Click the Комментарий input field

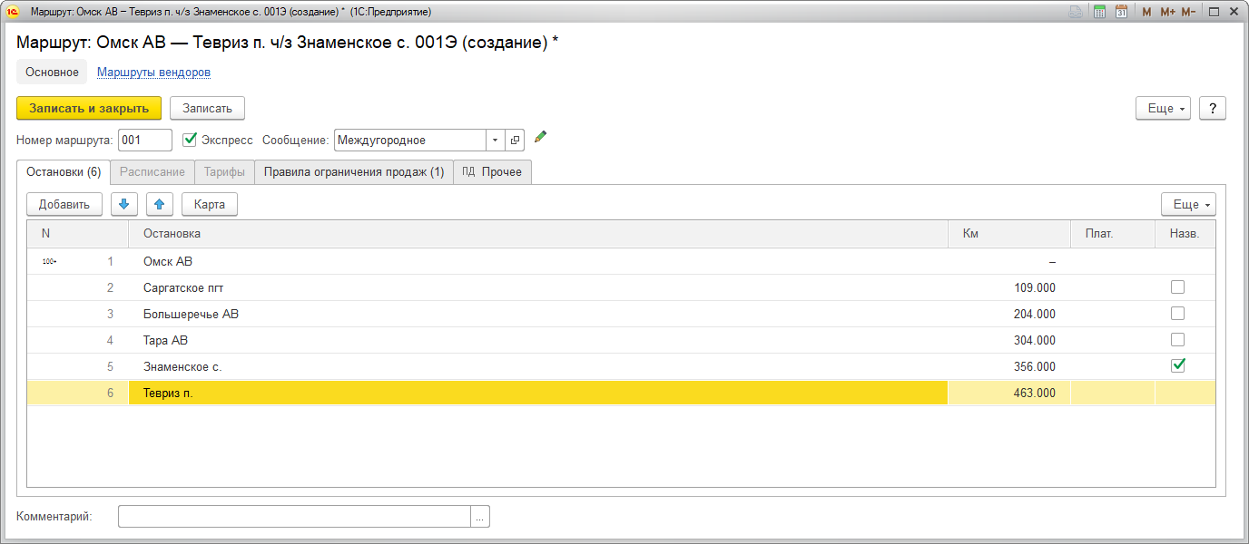(294, 516)
